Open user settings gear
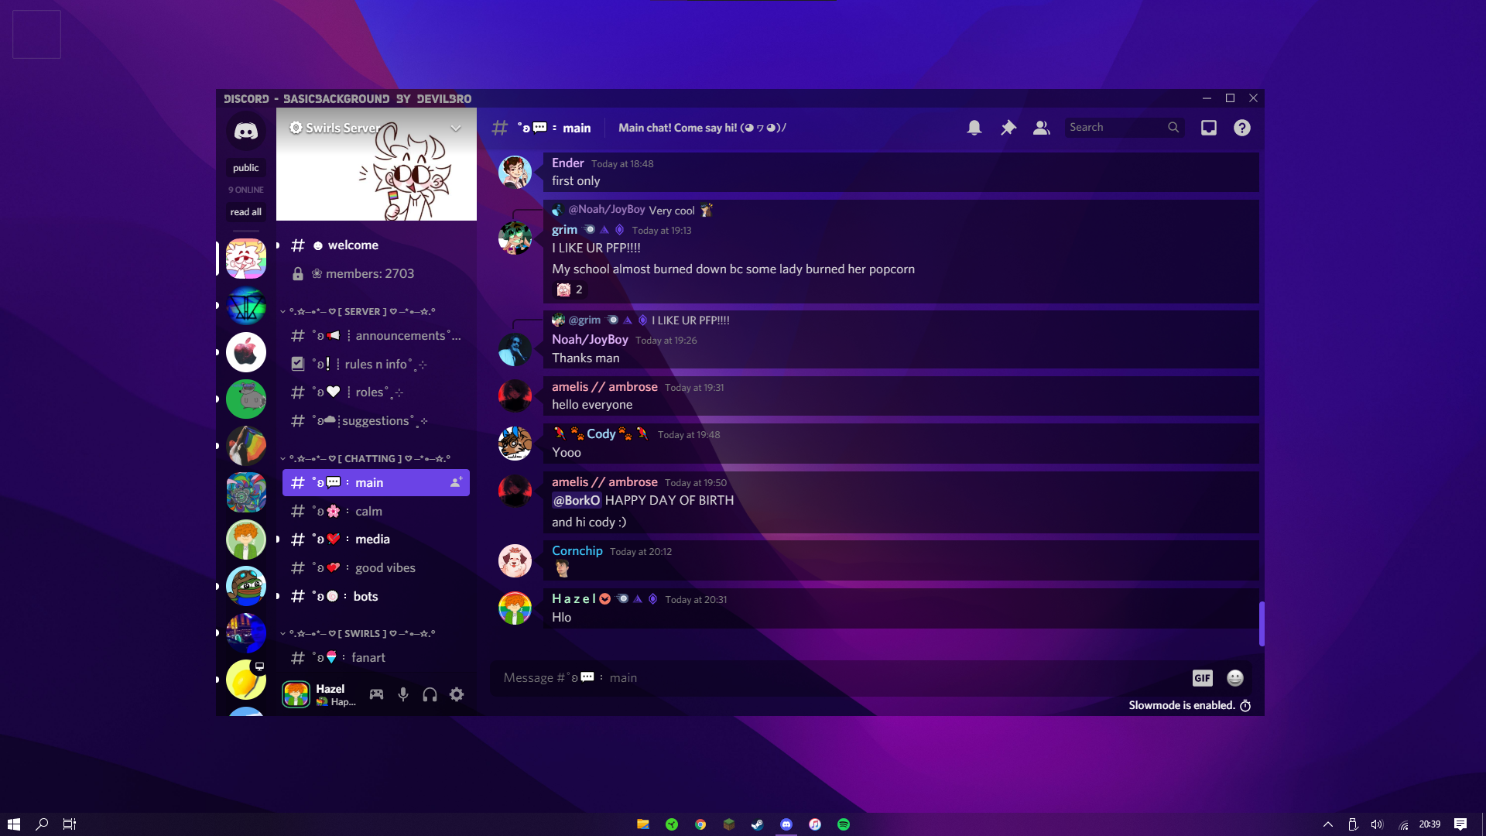 [457, 694]
